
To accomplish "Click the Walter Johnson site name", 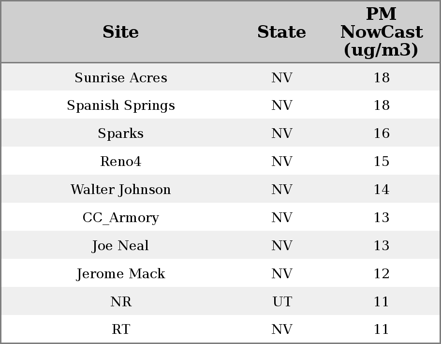I will pyautogui.click(x=121, y=190).
